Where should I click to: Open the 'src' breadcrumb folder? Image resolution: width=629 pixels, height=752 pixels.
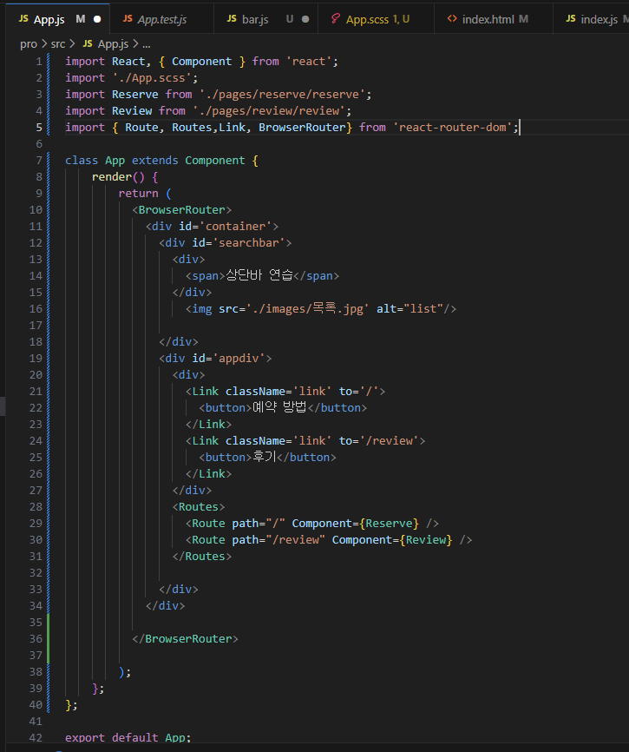tap(58, 44)
